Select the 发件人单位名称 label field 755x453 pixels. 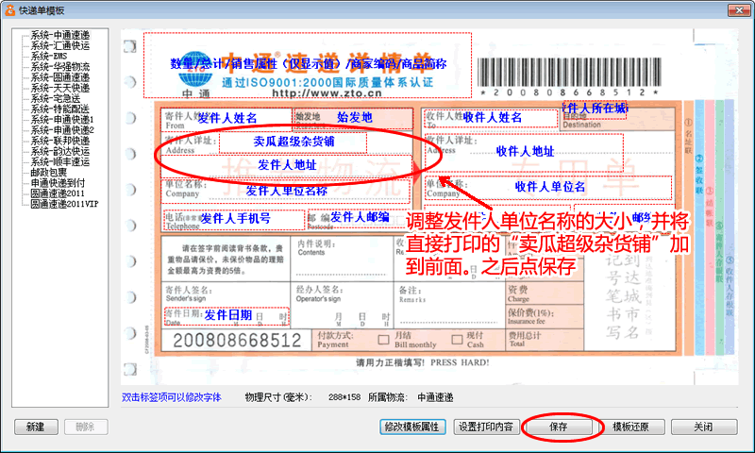pyautogui.click(x=287, y=191)
